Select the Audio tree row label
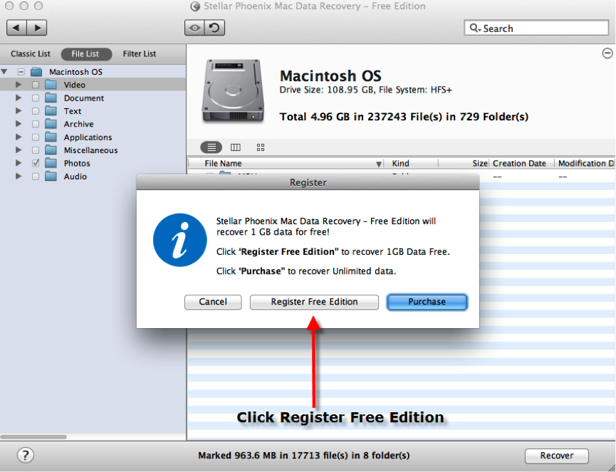616x472 pixels. (75, 177)
